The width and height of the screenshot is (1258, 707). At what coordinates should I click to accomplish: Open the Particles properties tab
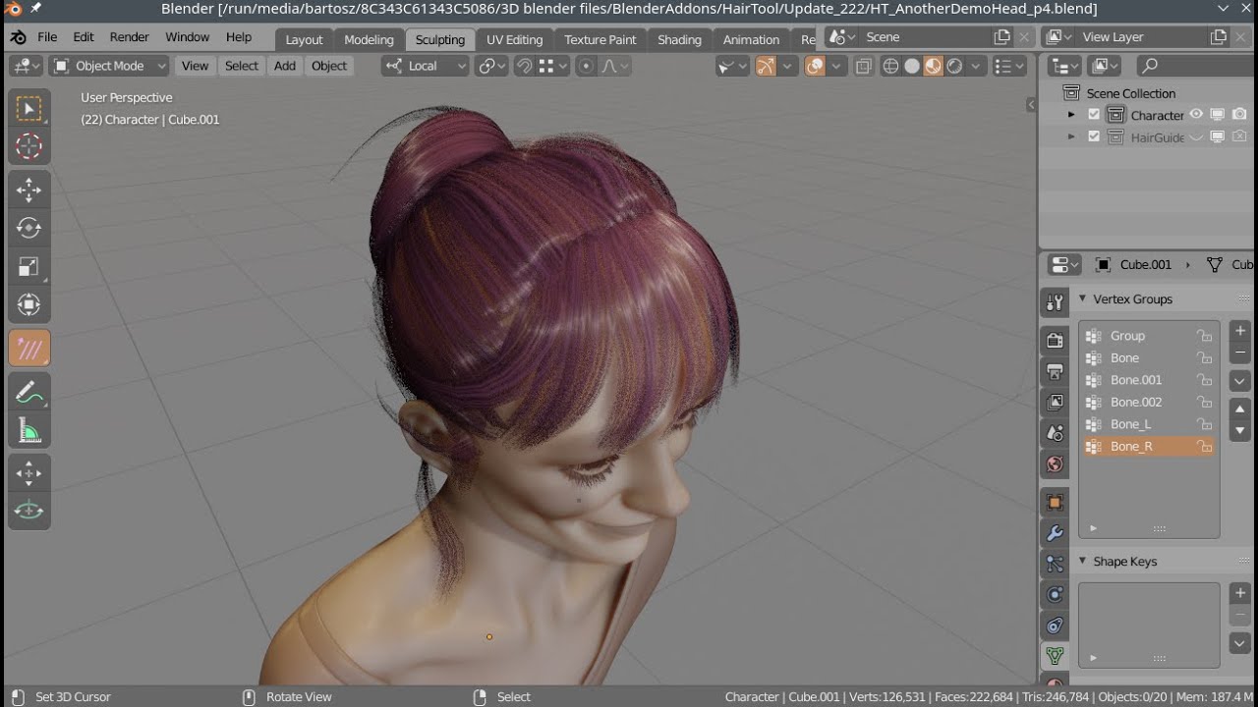pyautogui.click(x=1055, y=564)
